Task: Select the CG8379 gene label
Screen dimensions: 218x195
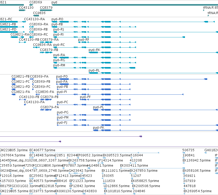Action: pyautogui.click(x=46, y=8)
